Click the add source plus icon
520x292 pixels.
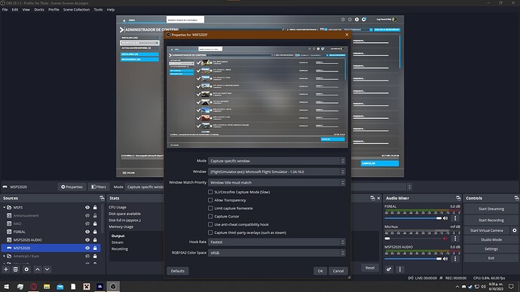[6, 269]
